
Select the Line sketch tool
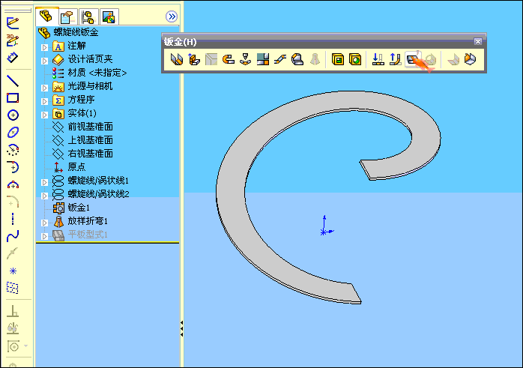(x=13, y=81)
